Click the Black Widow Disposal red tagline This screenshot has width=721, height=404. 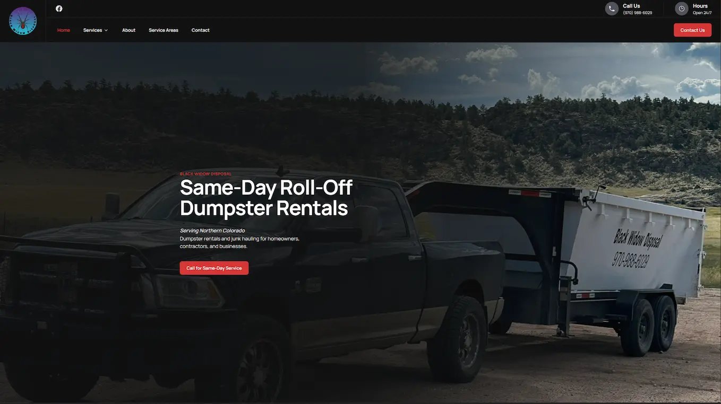(x=205, y=174)
